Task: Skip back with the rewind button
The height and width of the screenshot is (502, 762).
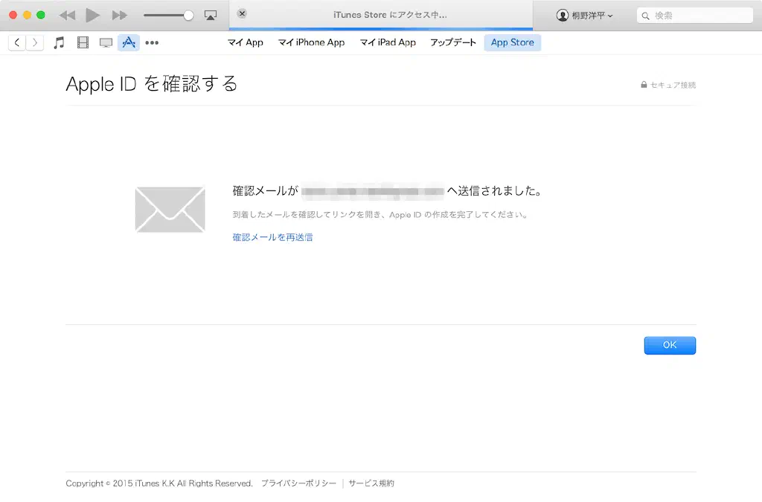Action: point(67,15)
